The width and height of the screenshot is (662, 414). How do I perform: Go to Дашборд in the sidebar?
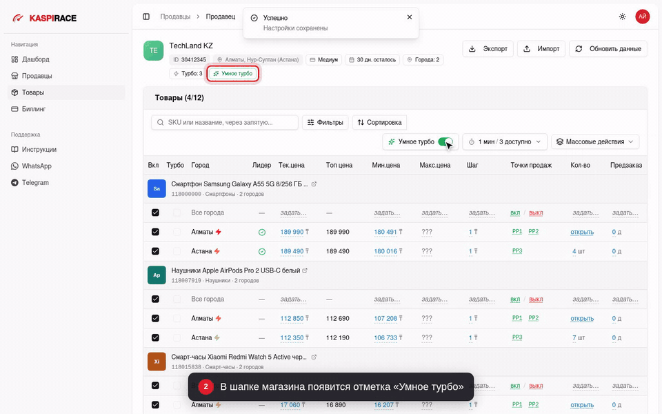(66, 59)
